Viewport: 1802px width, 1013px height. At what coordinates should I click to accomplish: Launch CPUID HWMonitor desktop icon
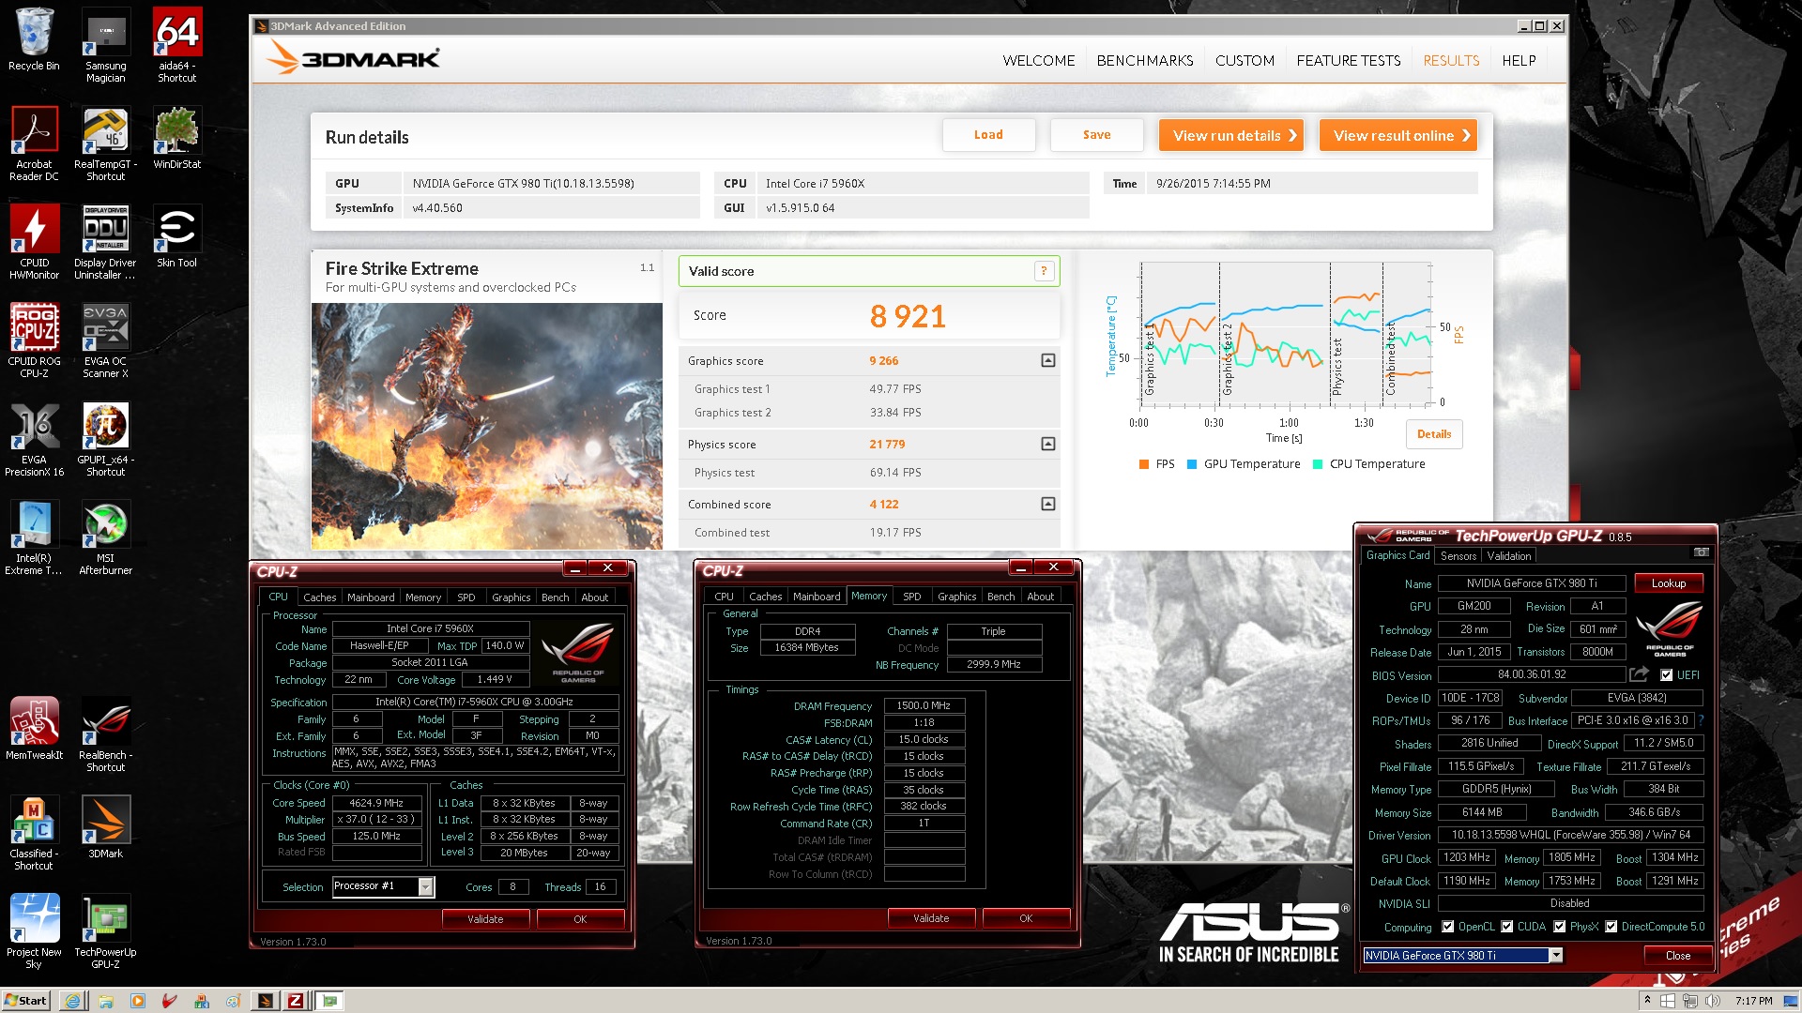coord(34,242)
